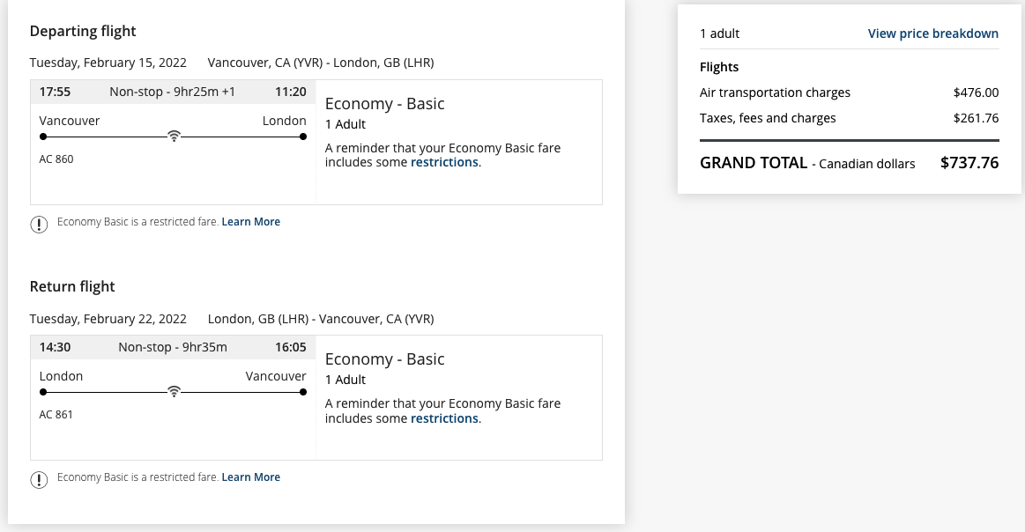Open restrictions link in departing Economy Basic reminder

pos(444,163)
